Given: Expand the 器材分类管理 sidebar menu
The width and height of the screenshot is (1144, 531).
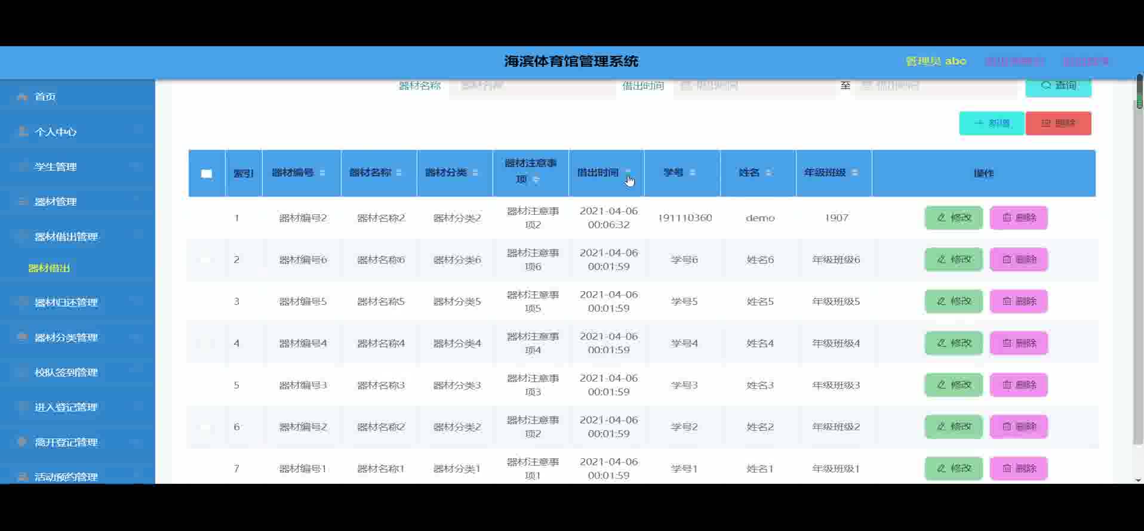Looking at the screenshot, I should pyautogui.click(x=78, y=337).
